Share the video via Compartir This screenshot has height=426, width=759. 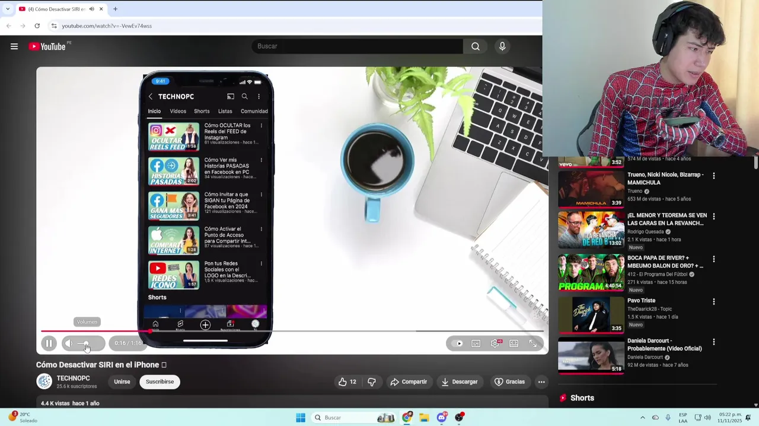tap(409, 382)
